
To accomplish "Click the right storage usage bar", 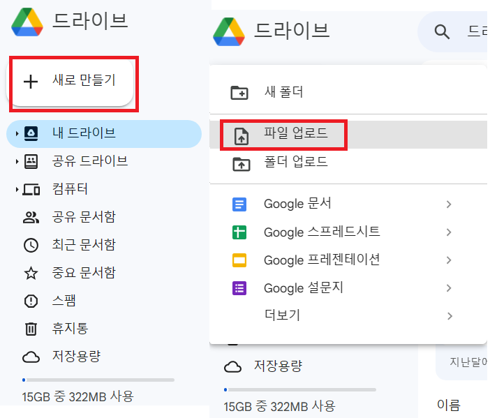I will point(300,389).
